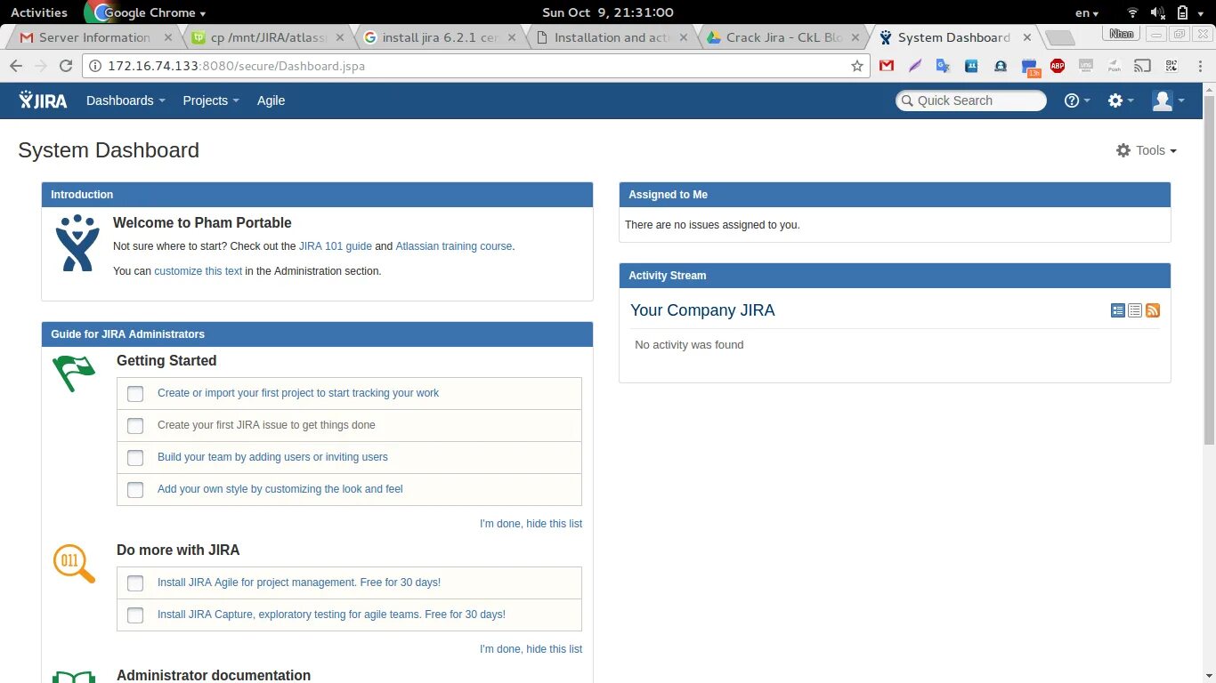Check 'Build your team by adding users' box
Viewport: 1216px width, 683px height.
pyautogui.click(x=135, y=457)
